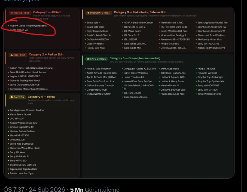Click 'HEMA Nijntje Noise Cancel' item

coord(138,23)
